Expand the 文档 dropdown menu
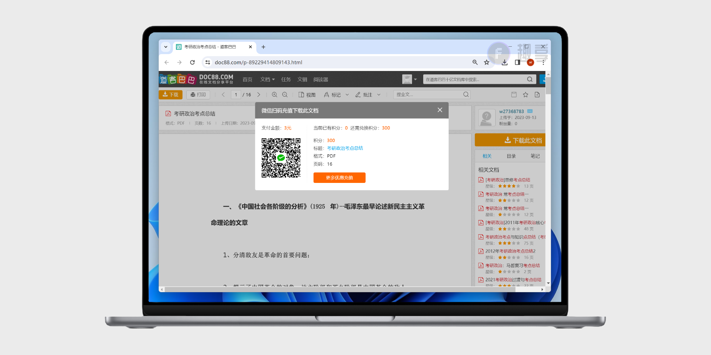Image resolution: width=711 pixels, height=355 pixels. 267,79
